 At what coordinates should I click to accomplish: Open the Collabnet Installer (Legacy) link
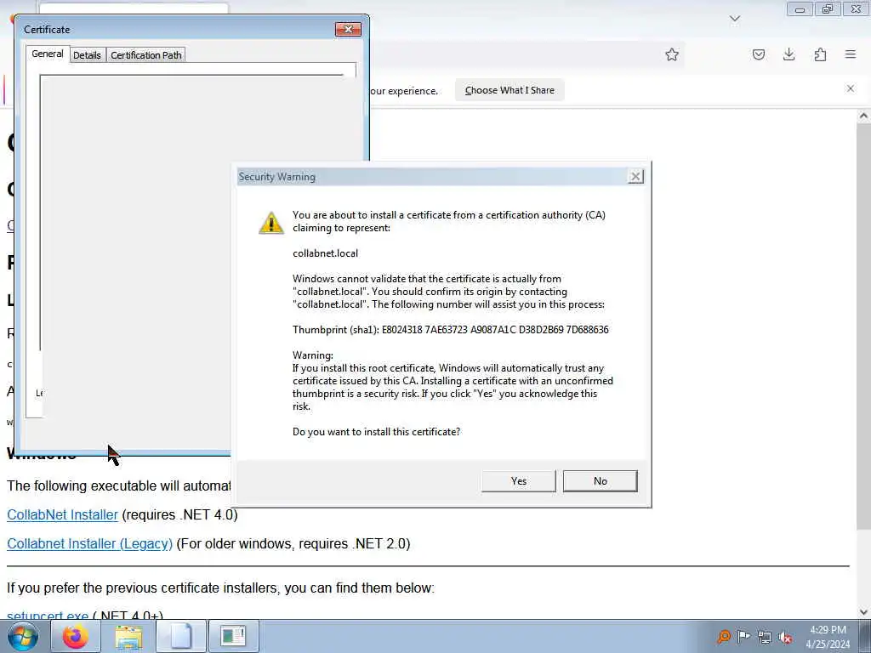point(89,543)
